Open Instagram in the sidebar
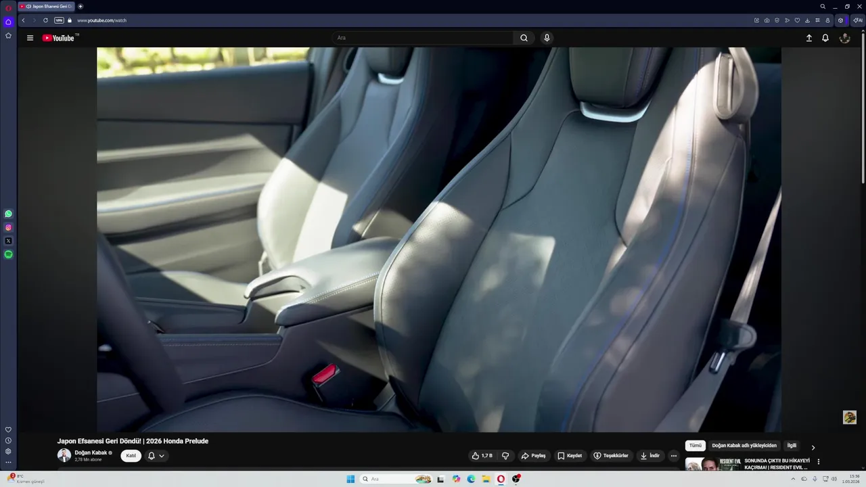This screenshot has width=866, height=487. [8, 227]
